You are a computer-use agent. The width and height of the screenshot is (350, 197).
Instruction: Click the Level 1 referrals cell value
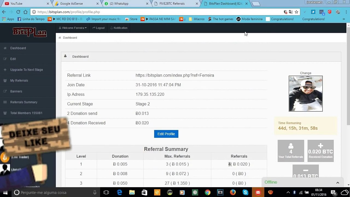tap(239, 164)
